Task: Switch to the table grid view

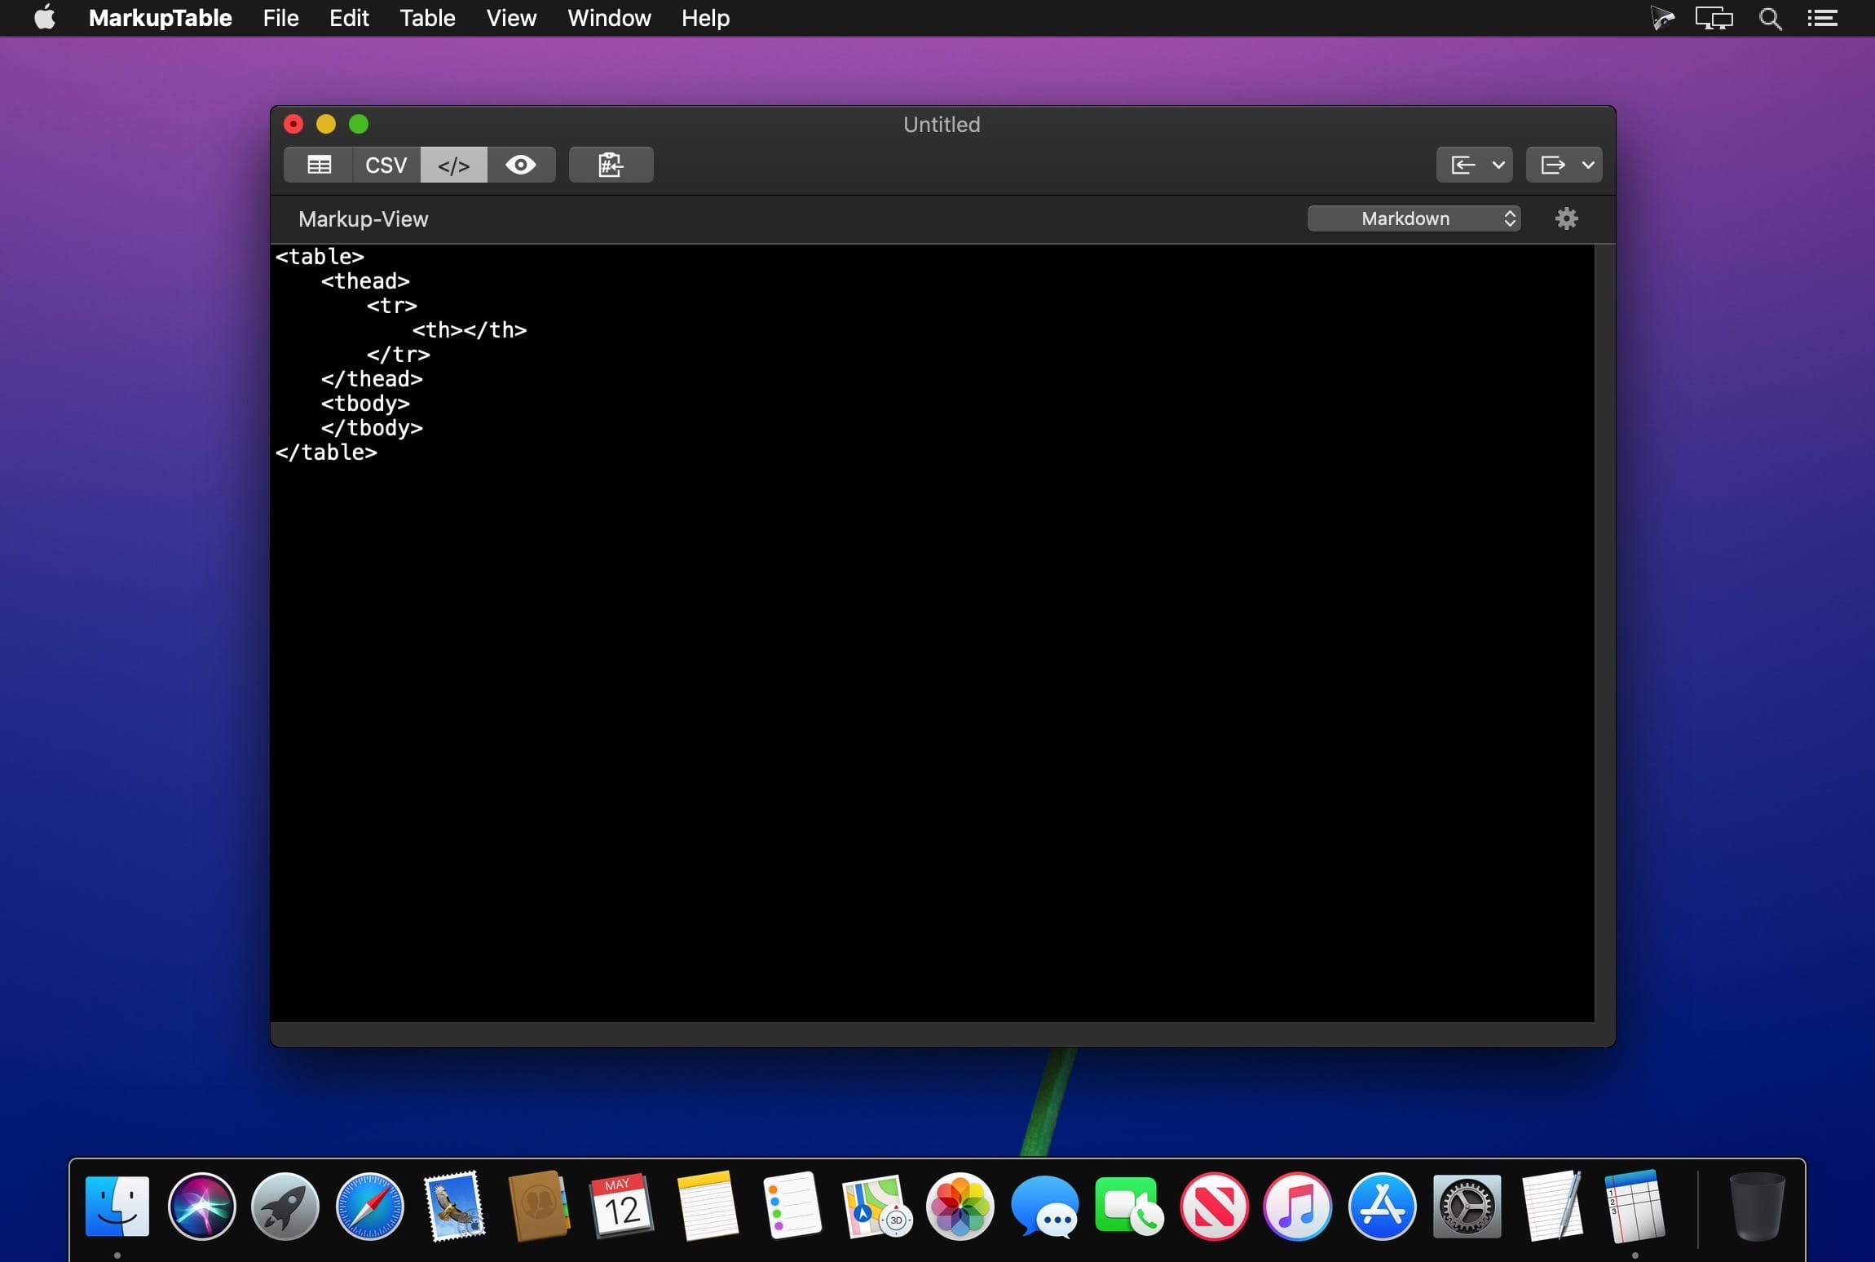Action: pyautogui.click(x=319, y=165)
